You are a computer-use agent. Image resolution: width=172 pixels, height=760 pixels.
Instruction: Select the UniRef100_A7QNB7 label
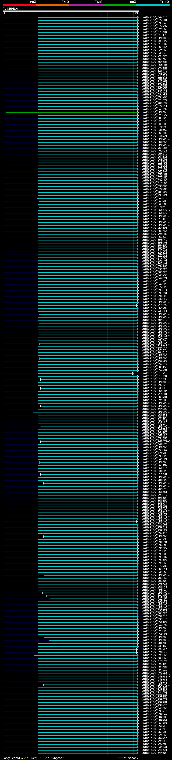click(154, 566)
